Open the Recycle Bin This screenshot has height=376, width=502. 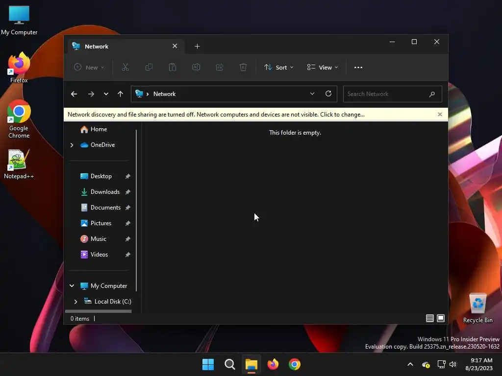pyautogui.click(x=477, y=308)
